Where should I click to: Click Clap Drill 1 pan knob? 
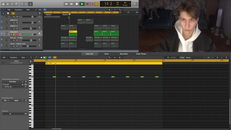(x=39, y=33)
